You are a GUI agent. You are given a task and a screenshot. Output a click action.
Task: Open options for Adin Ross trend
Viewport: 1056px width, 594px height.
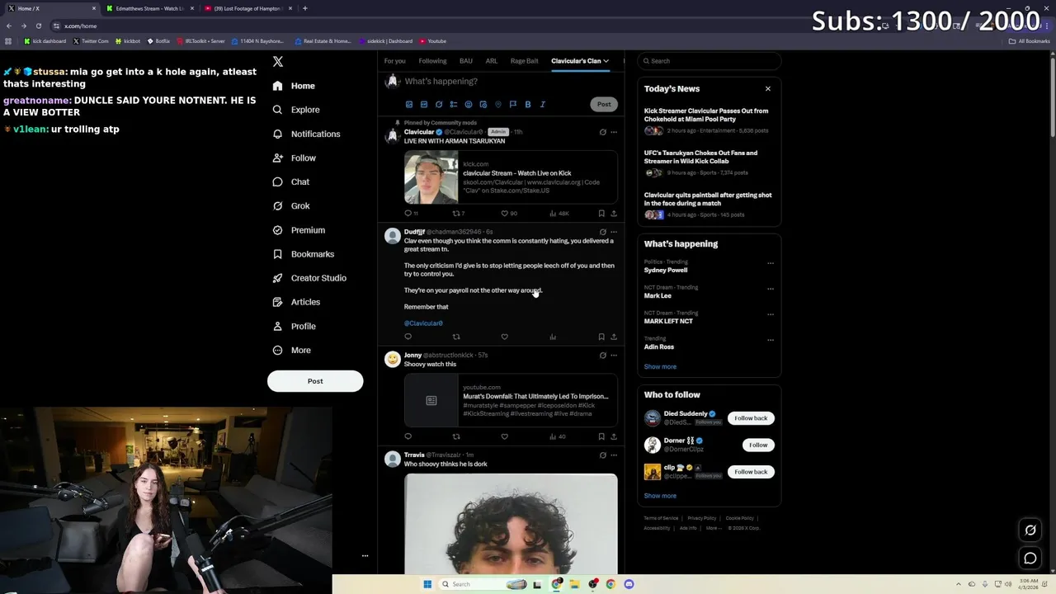point(771,340)
